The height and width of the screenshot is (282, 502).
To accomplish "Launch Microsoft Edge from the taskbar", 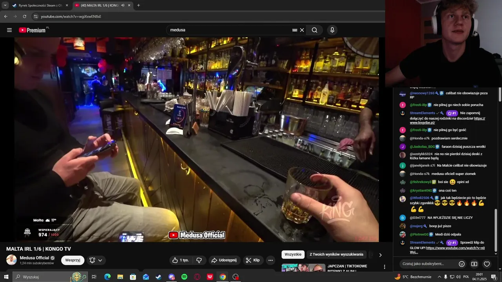I will pyautogui.click(x=107, y=277).
